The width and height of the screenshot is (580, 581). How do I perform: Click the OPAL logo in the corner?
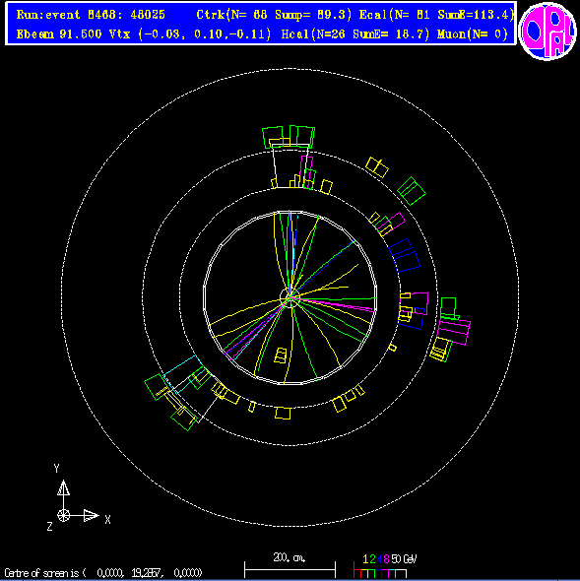tap(548, 31)
